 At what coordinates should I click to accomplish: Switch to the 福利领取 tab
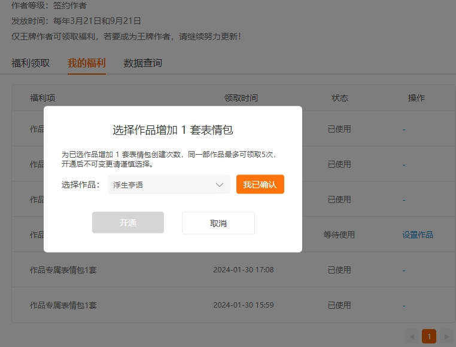(x=31, y=63)
